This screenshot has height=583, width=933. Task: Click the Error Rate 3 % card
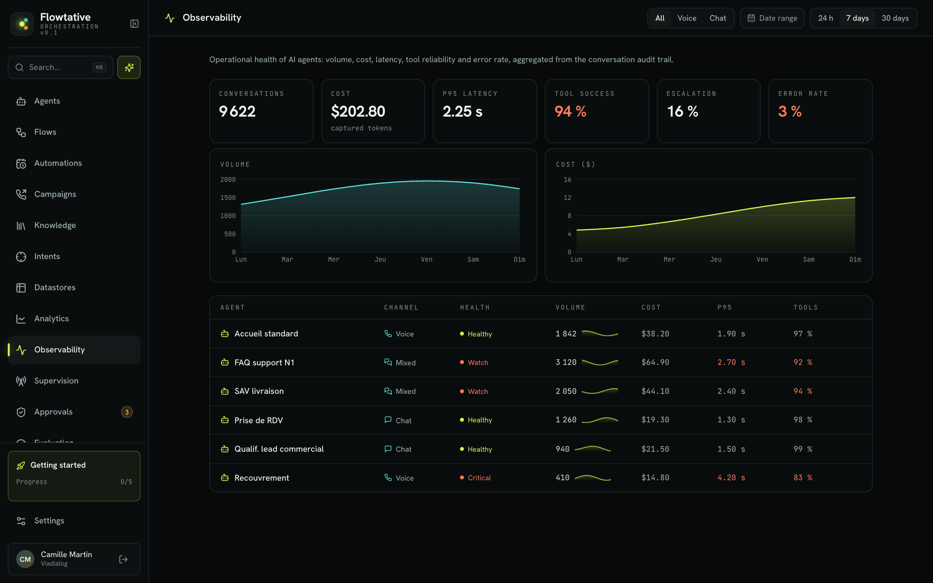pos(820,111)
